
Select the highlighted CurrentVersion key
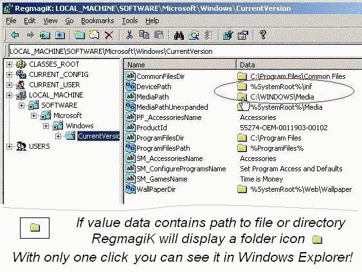pyautogui.click(x=98, y=136)
